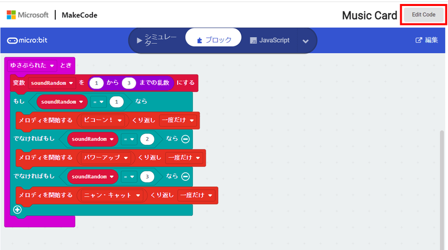Open the パワーアップ melody dropdown

[106, 158]
